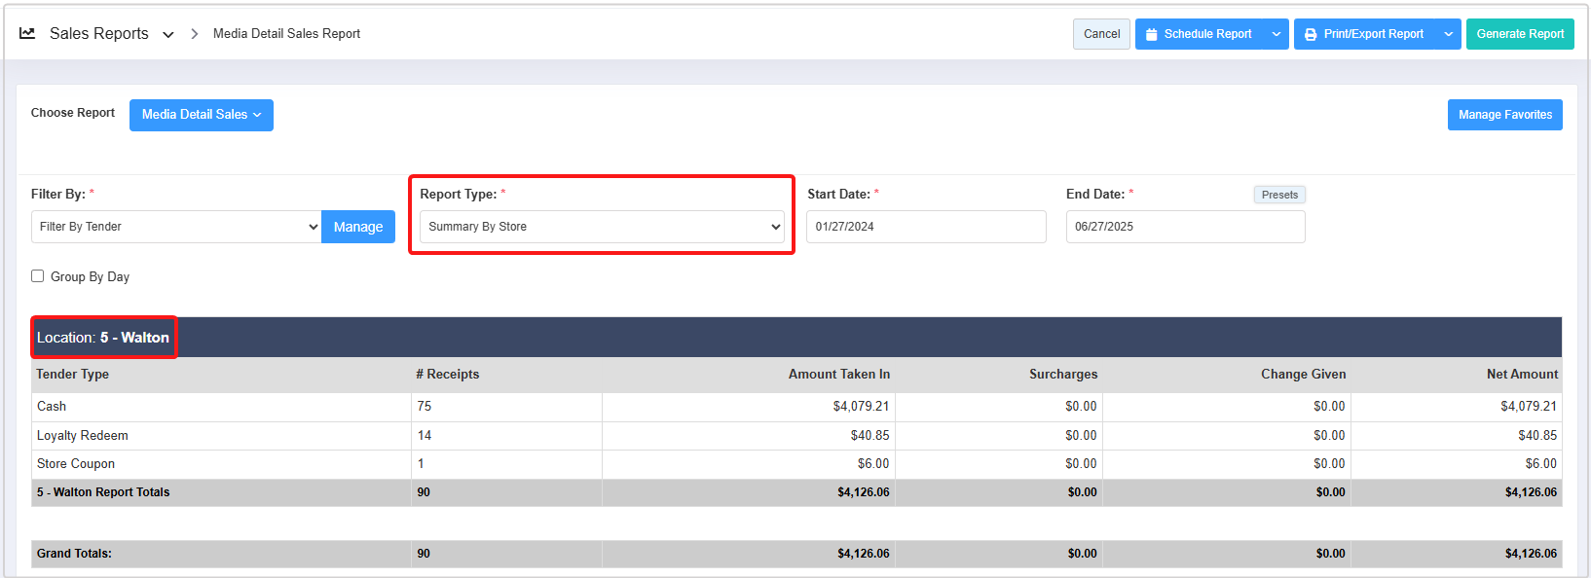This screenshot has width=1591, height=578.
Task: Click the Manage Favorites button
Action: click(1504, 115)
